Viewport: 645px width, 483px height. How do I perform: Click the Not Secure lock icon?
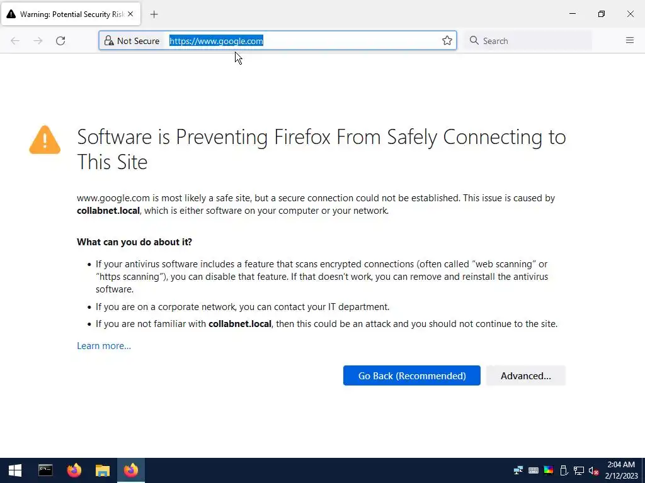coord(108,41)
